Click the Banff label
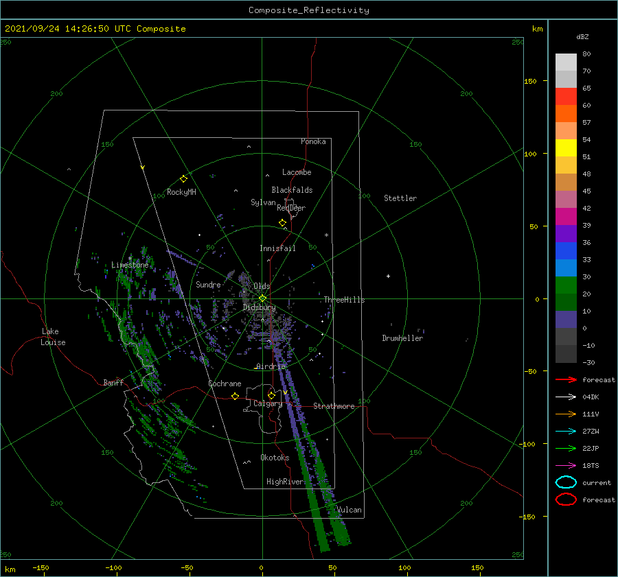The width and height of the screenshot is (618, 577). coord(113,382)
